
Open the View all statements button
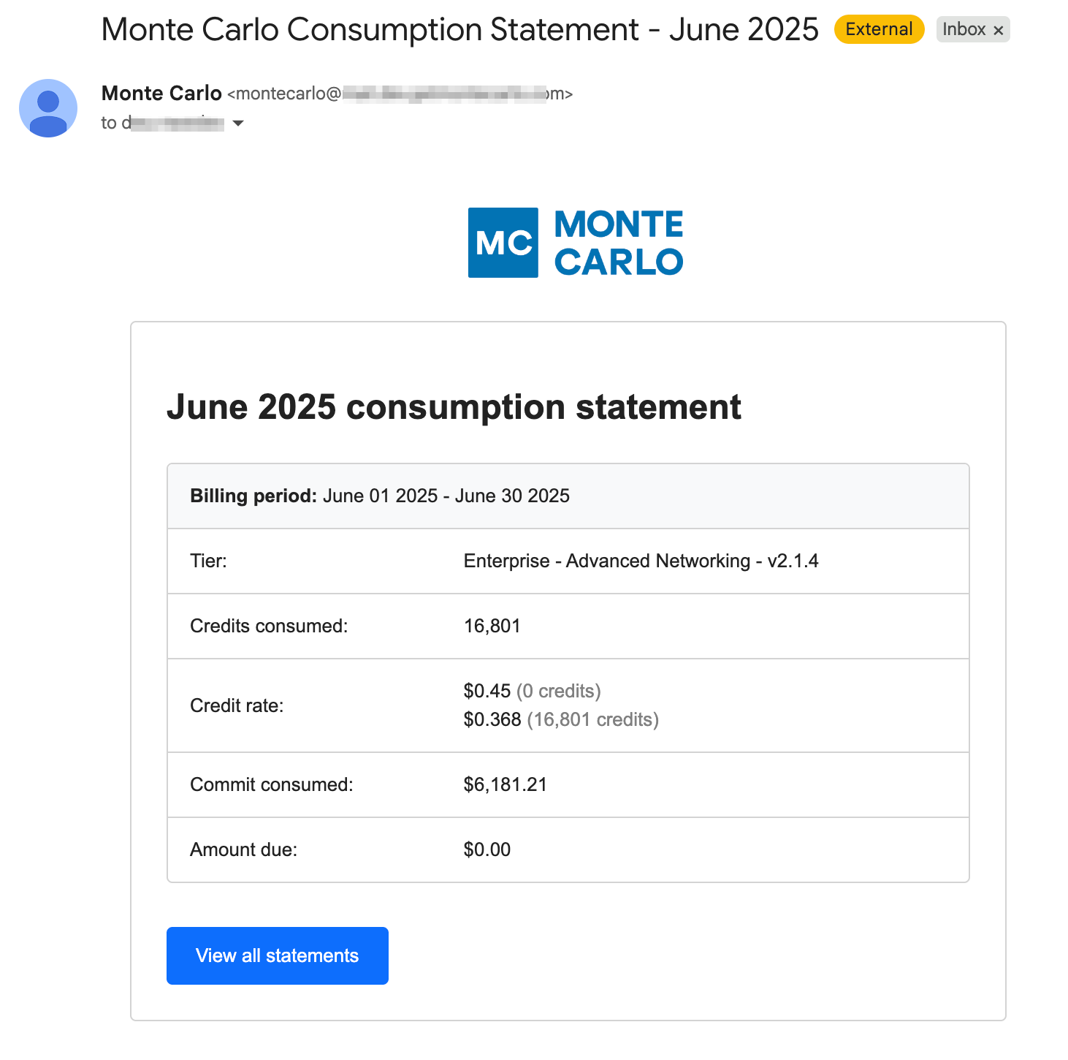coord(278,955)
